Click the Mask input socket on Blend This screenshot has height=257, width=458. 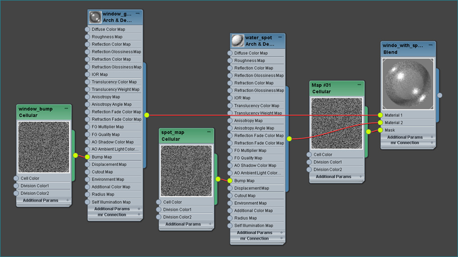[380, 130]
